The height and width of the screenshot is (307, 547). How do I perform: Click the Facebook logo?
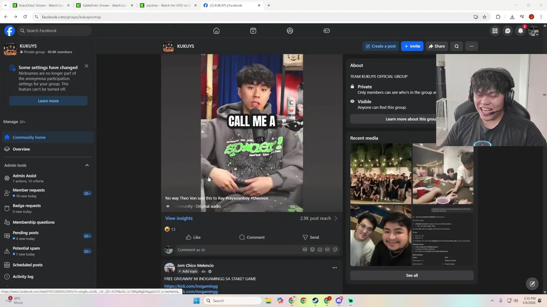tap(9, 31)
